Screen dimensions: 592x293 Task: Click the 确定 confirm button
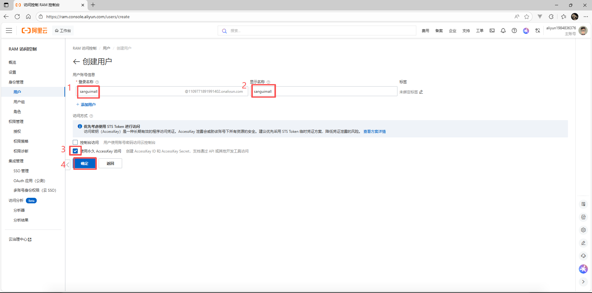click(84, 163)
